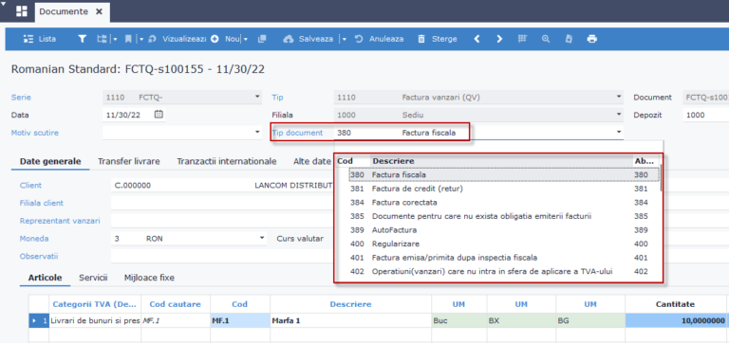Click the Descriere column header in dropdown list

pos(501,161)
